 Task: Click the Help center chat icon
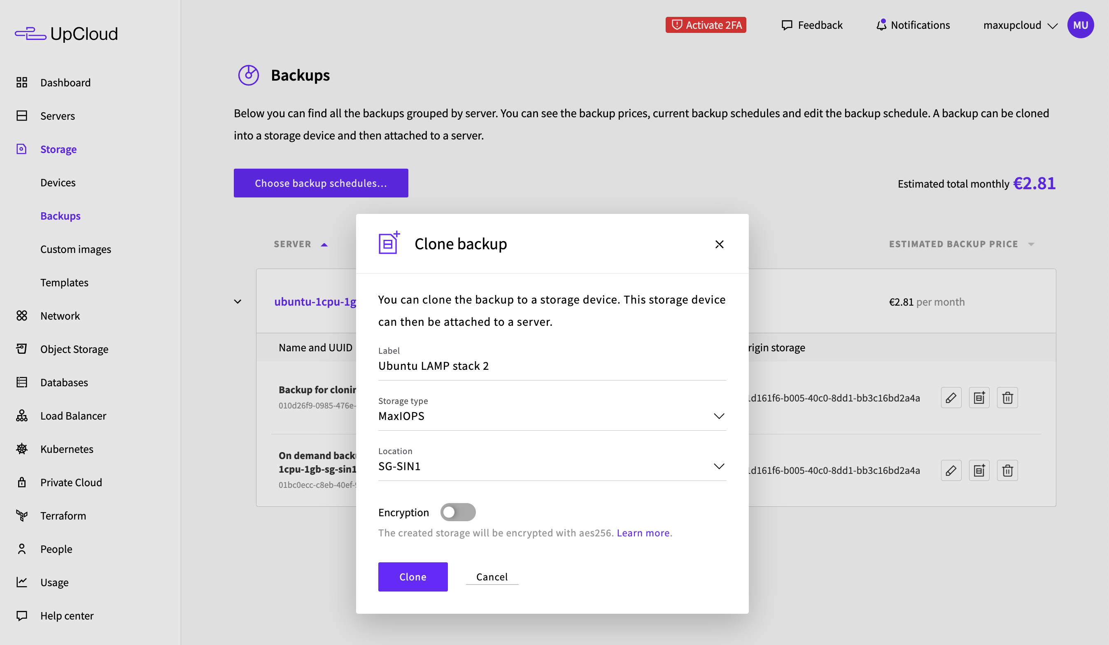pyautogui.click(x=21, y=615)
